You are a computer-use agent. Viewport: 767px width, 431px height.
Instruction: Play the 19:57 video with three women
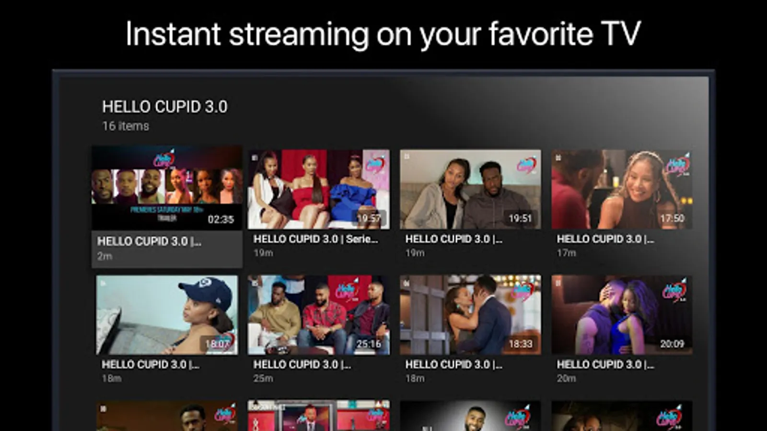[318, 189]
